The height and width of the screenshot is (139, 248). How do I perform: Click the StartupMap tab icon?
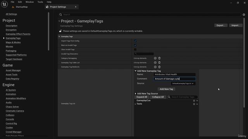click(13, 7)
